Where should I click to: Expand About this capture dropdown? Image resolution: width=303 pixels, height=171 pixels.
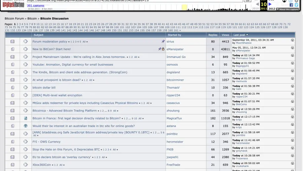(287, 9)
